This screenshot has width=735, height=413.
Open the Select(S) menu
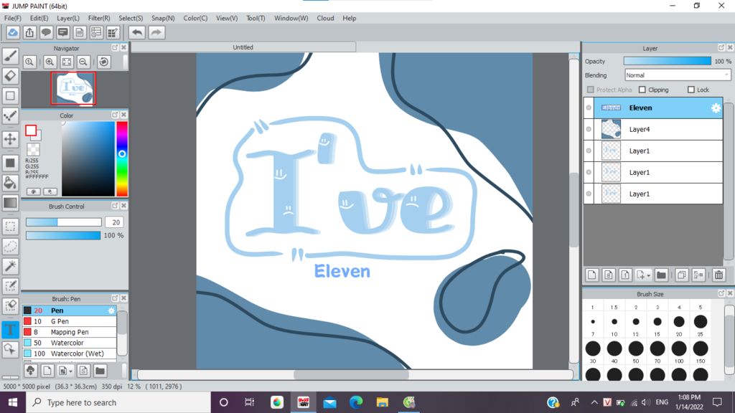tap(131, 18)
